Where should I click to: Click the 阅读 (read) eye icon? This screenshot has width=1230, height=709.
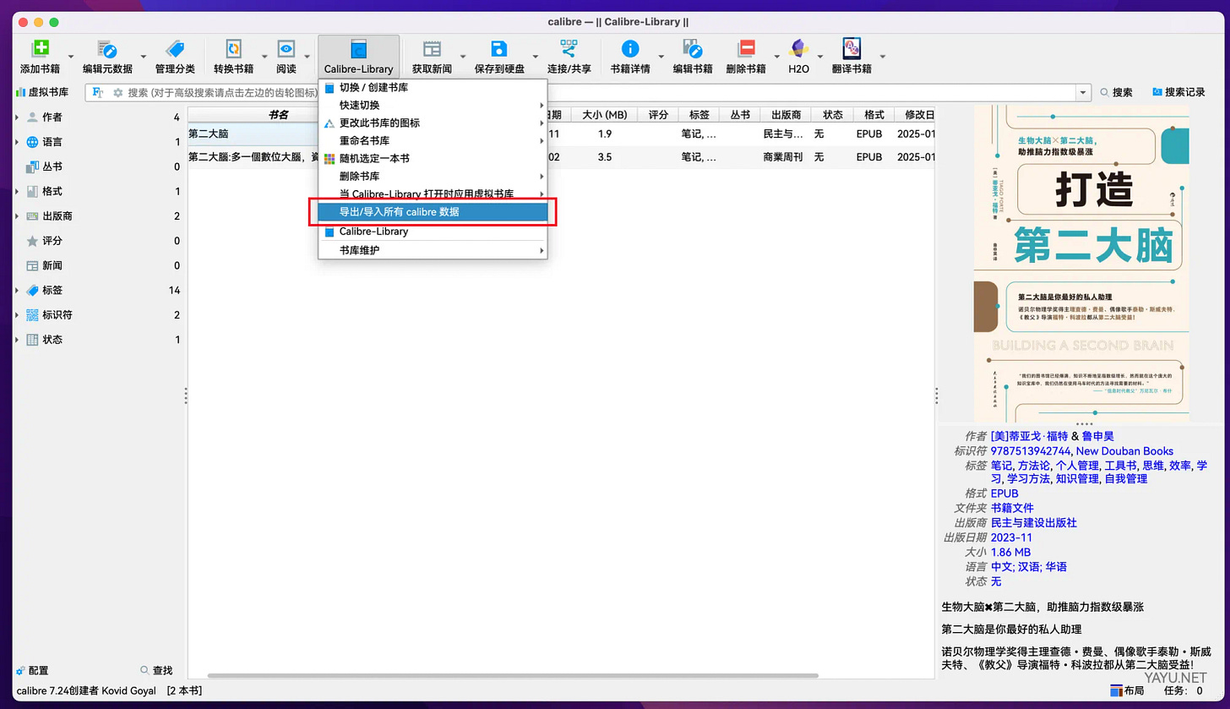point(286,49)
